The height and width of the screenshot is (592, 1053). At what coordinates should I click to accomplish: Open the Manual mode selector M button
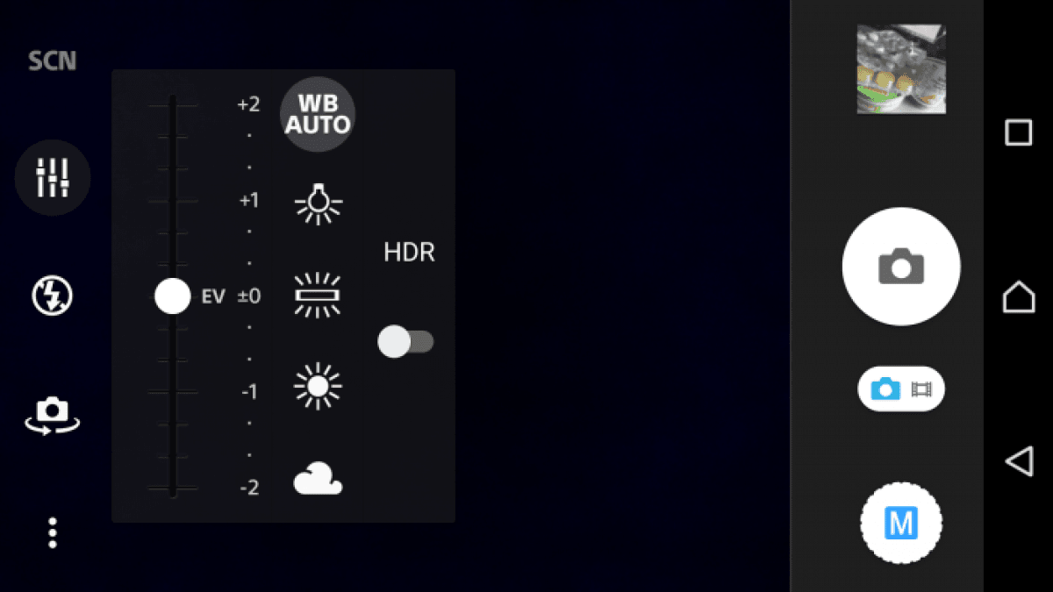tap(901, 524)
